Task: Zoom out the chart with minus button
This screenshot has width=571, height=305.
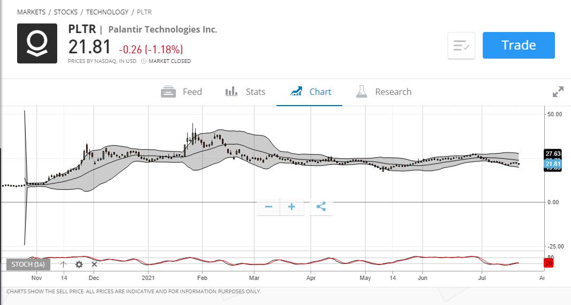Action: point(268,207)
